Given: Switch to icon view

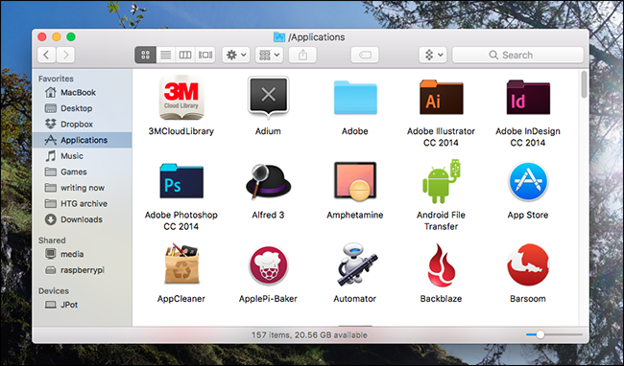Looking at the screenshot, I should 145,55.
